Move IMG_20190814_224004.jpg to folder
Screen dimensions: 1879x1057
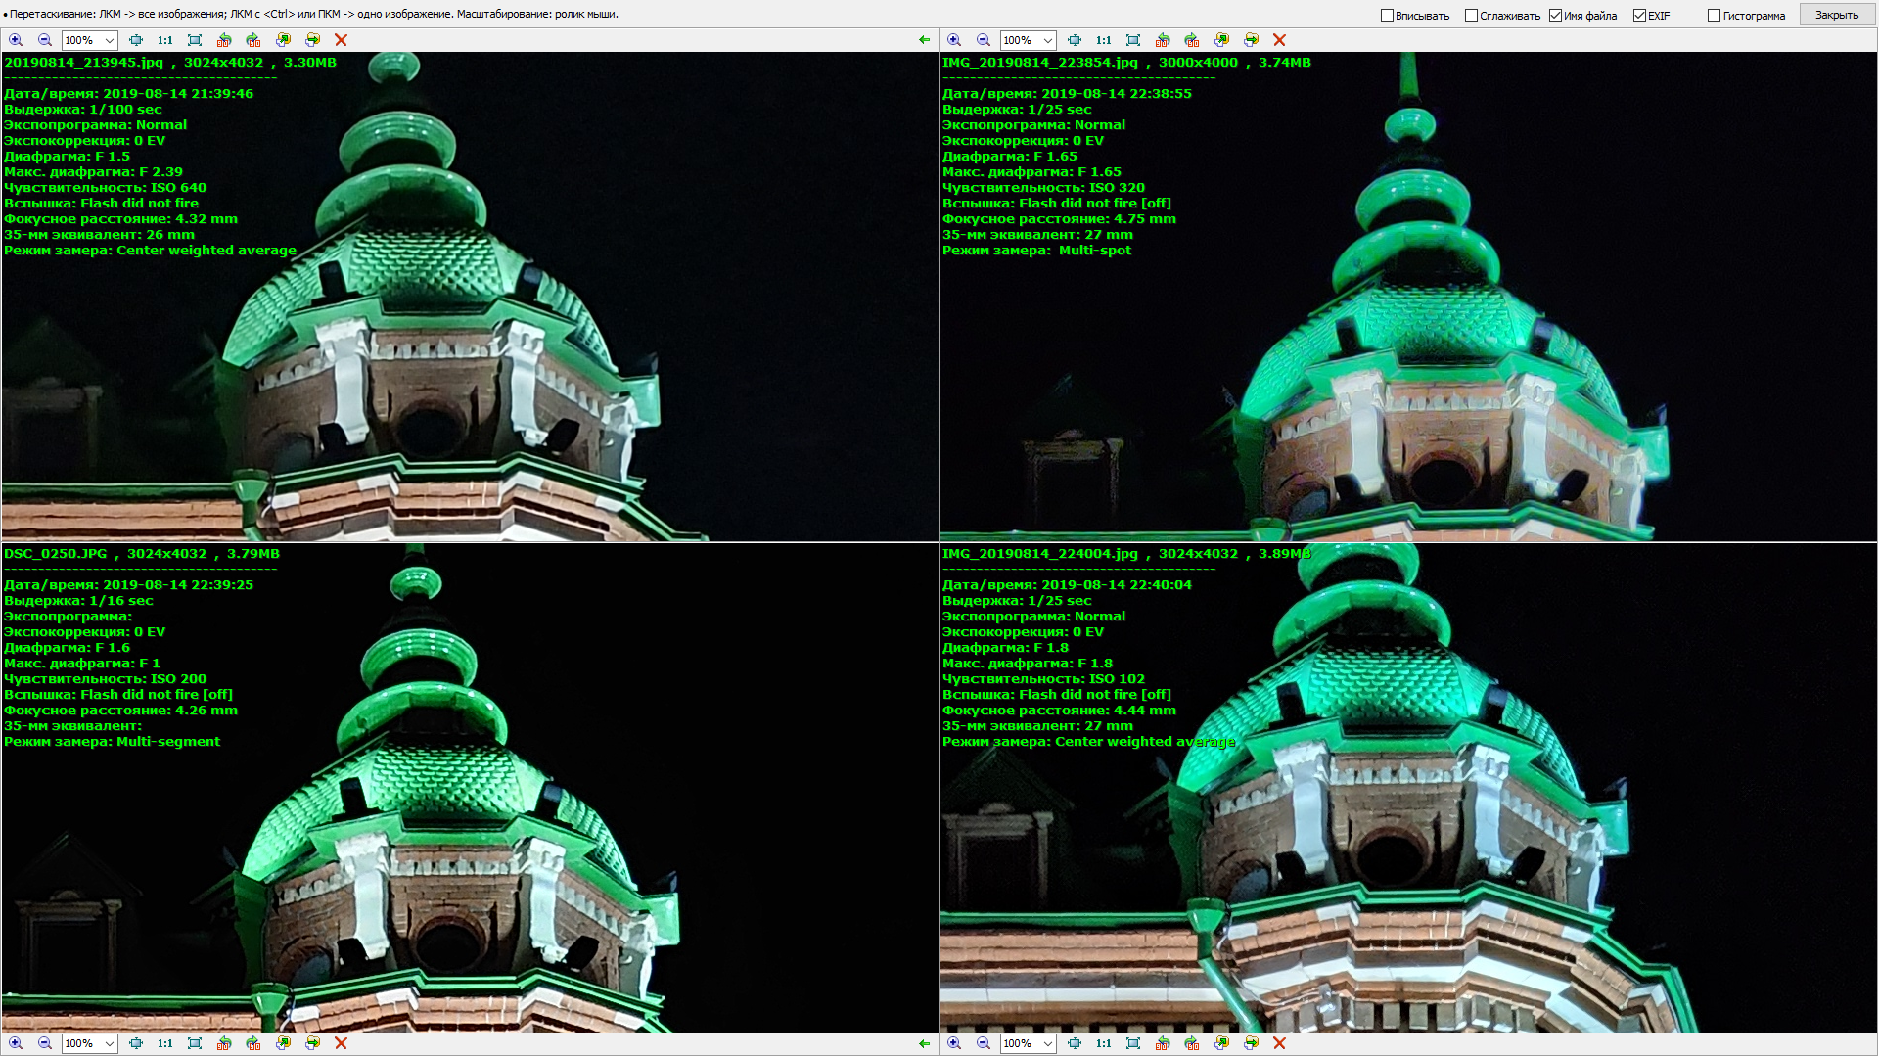click(1251, 1043)
